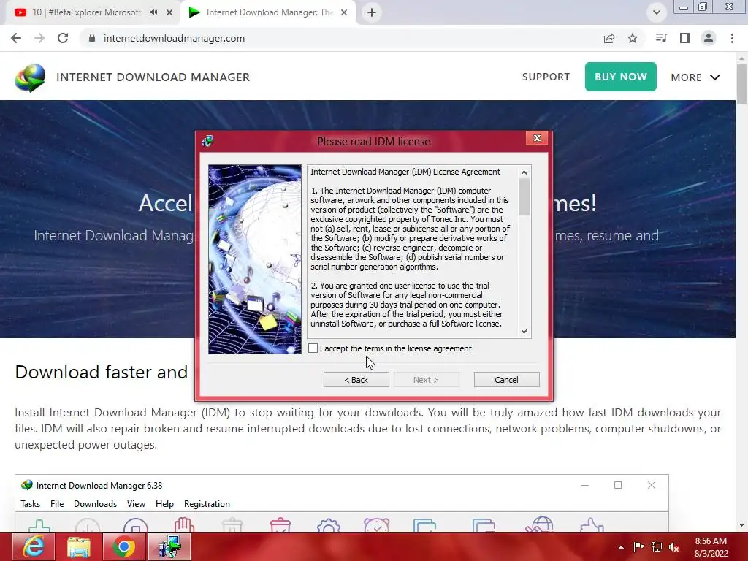Open a new Chrome tab
Viewport: 748px width, 561px height.
coord(372,12)
